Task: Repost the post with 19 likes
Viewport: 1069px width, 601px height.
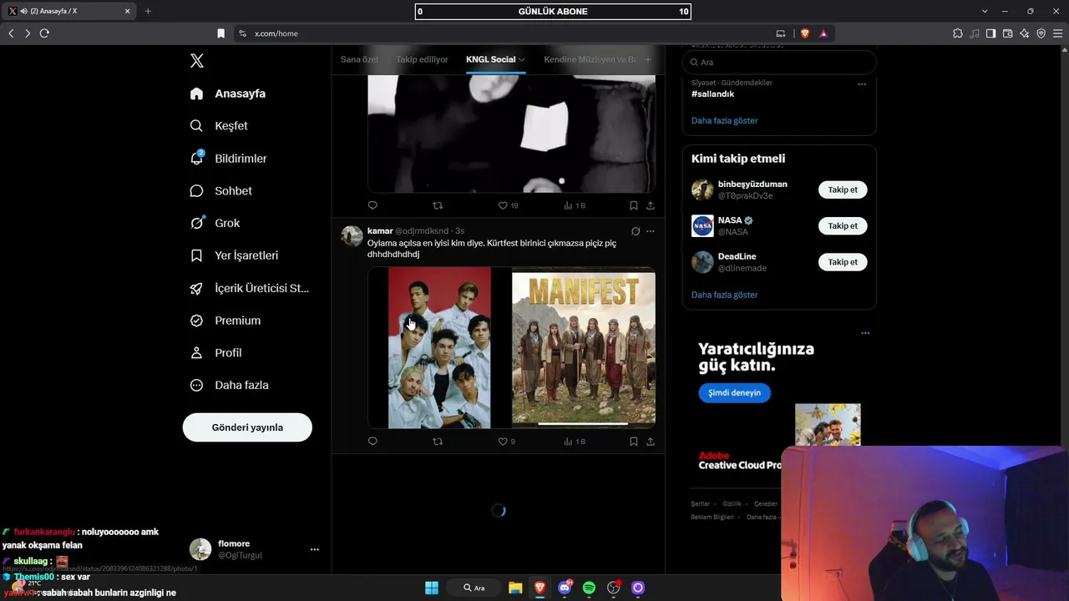Action: [438, 205]
